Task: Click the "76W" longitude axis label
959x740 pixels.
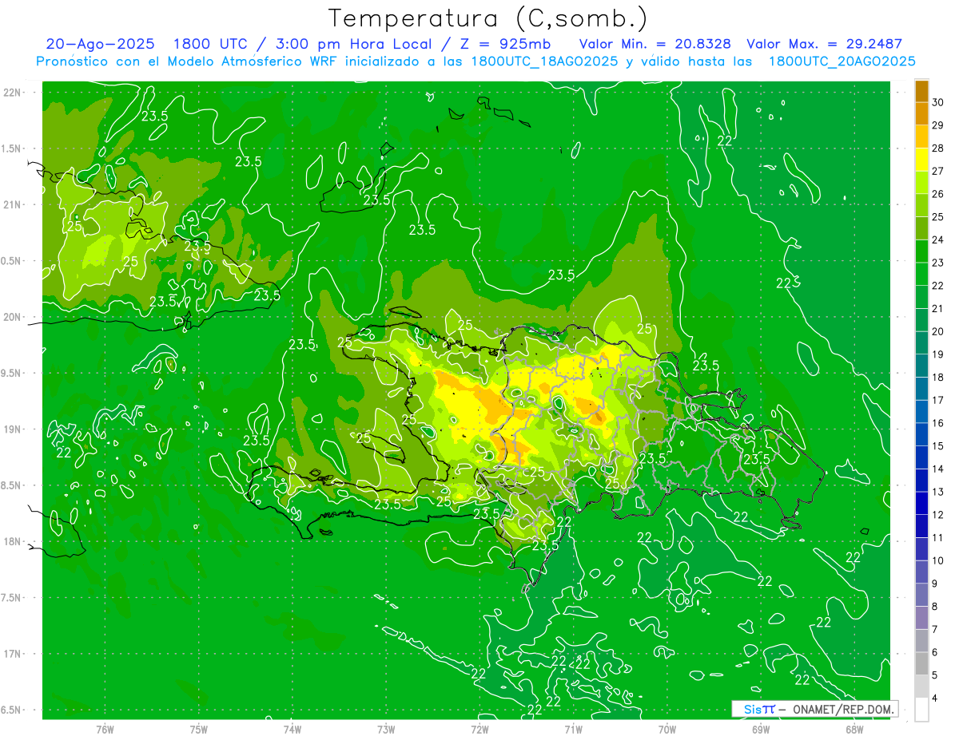Action: click(105, 729)
